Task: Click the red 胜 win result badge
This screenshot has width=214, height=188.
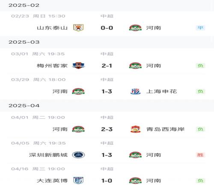Action: (200, 155)
